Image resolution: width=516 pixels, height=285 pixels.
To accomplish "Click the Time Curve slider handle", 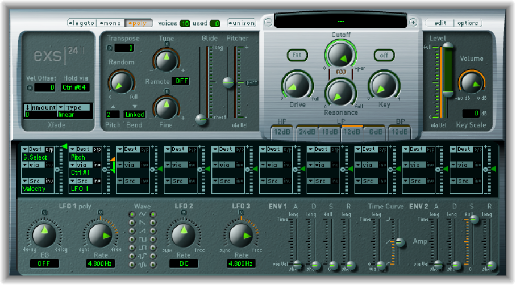I will 400,242.
